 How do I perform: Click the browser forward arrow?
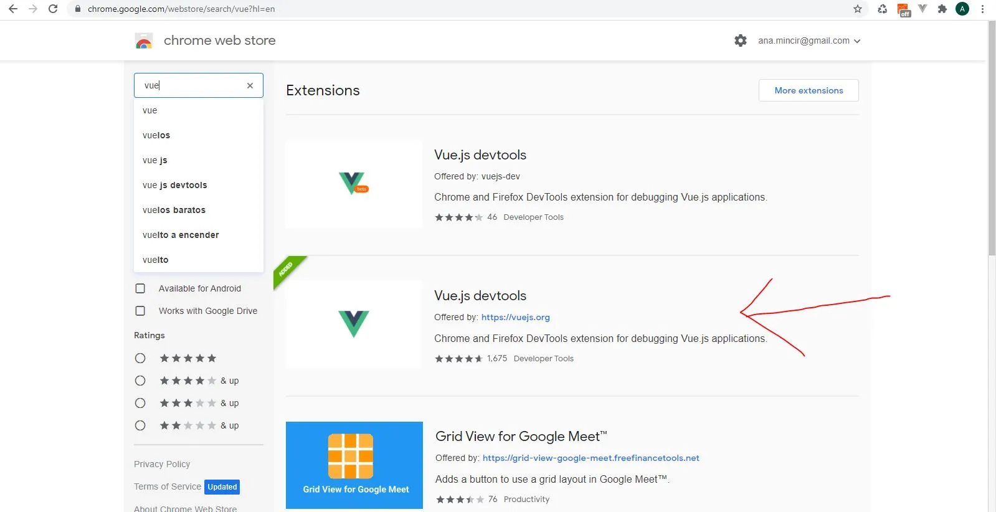pyautogui.click(x=33, y=9)
